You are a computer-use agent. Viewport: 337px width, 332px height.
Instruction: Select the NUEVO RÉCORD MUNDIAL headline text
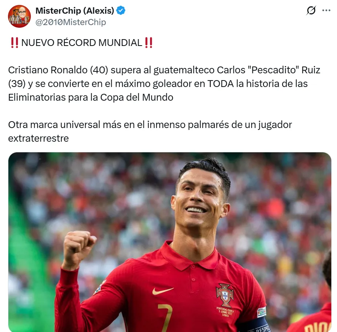click(81, 43)
